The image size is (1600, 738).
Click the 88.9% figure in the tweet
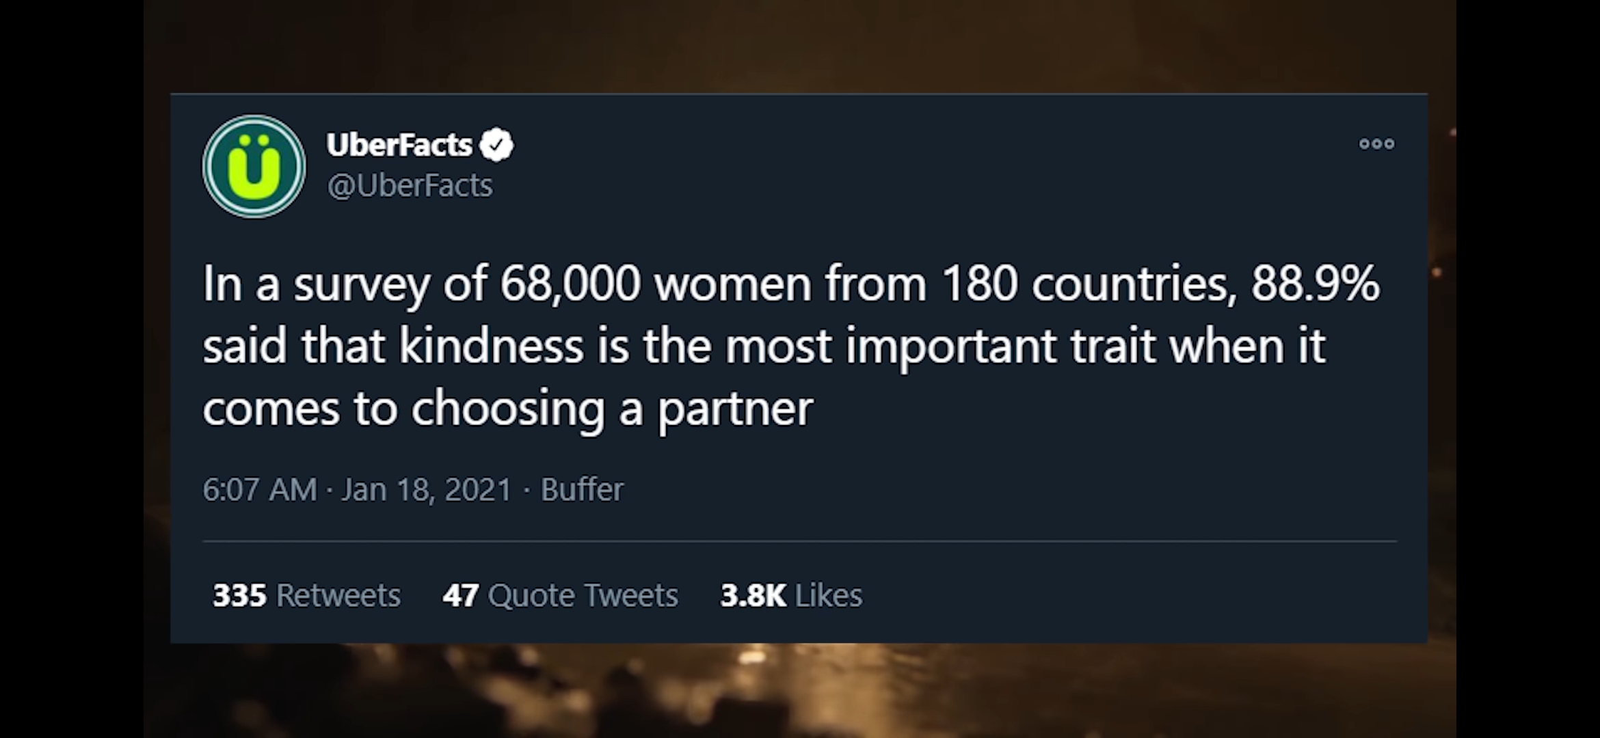coord(1315,284)
